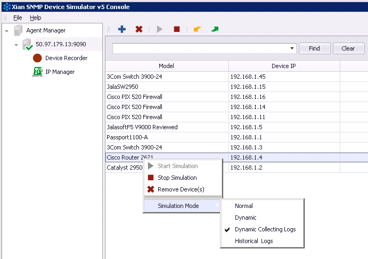The width and height of the screenshot is (368, 259).
Task: Click the red Stop square toolbar icon
Action: (177, 29)
